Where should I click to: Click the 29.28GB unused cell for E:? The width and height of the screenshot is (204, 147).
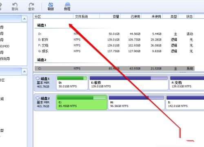[x=156, y=40]
